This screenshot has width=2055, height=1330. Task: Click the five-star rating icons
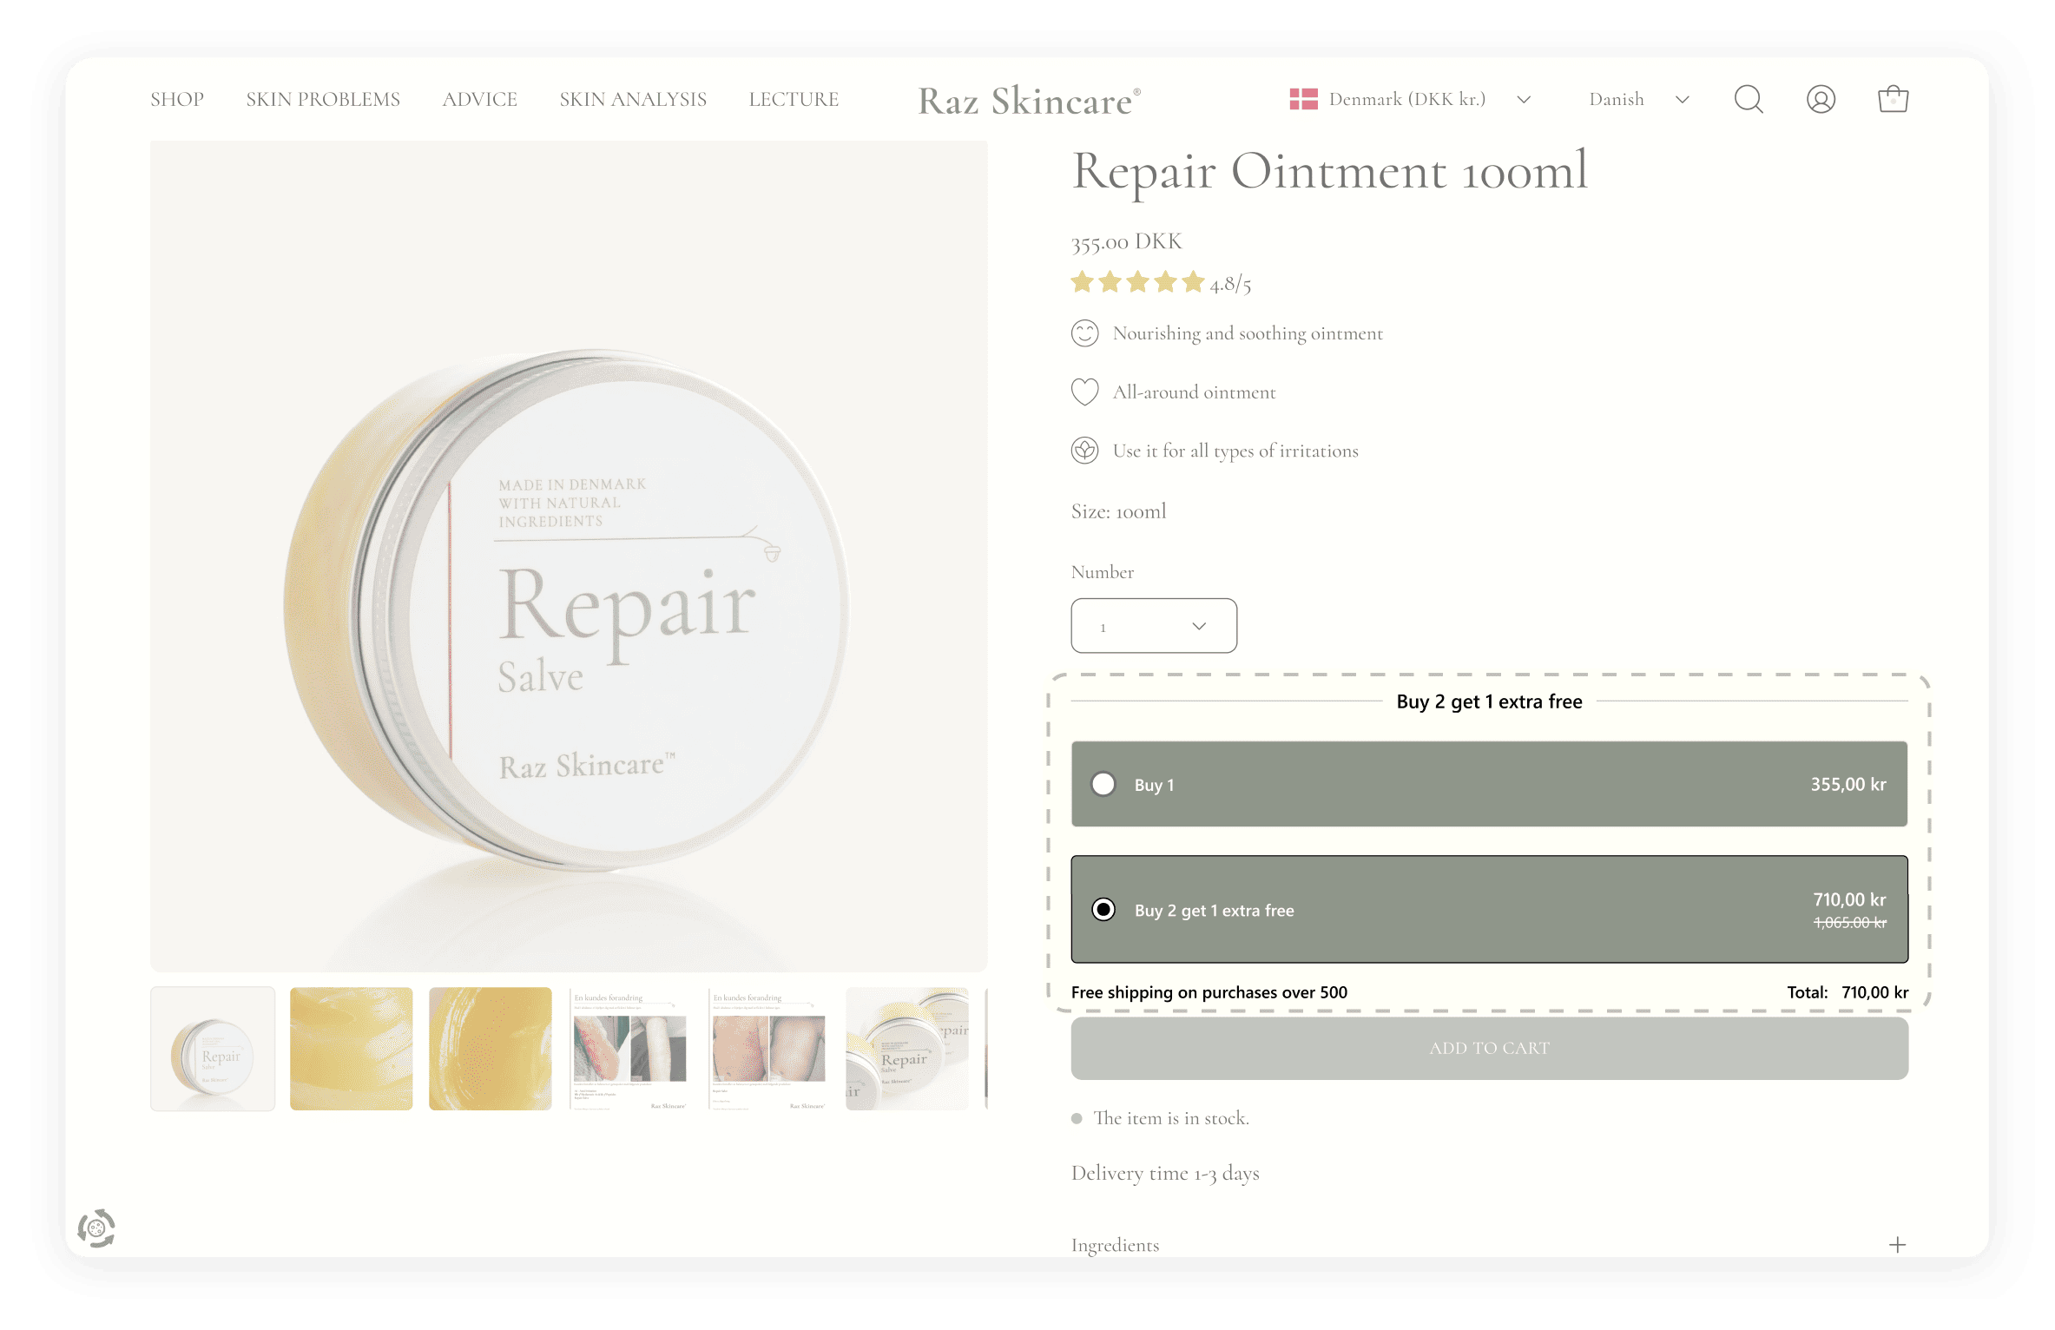tap(1137, 282)
